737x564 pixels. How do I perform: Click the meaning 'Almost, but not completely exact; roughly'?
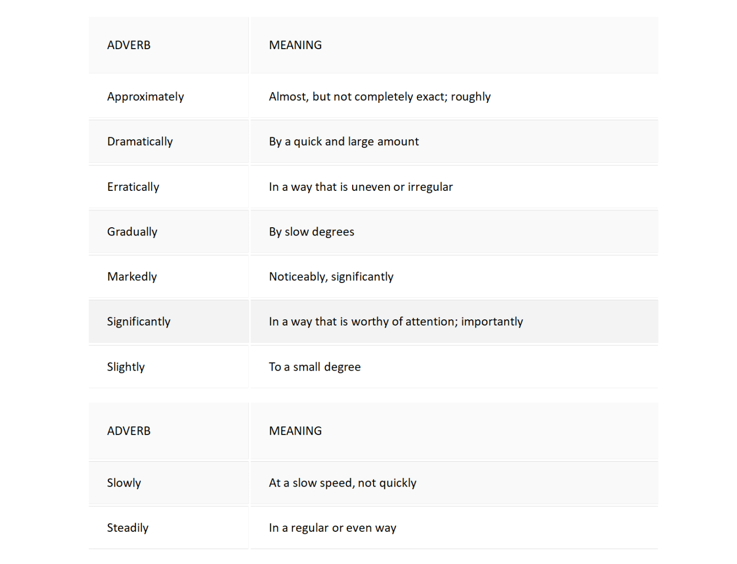pyautogui.click(x=380, y=97)
